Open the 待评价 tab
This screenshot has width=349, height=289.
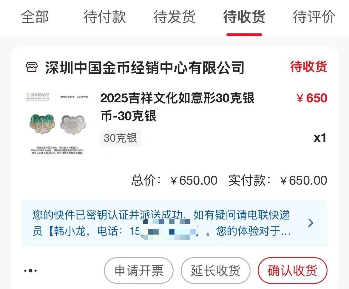pyautogui.click(x=314, y=17)
